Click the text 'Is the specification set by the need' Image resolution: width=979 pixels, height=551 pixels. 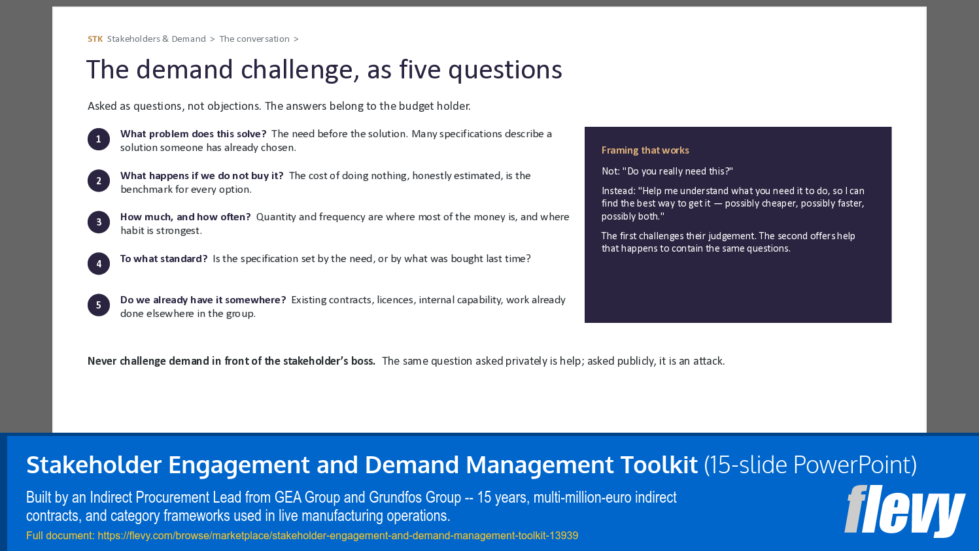pos(294,259)
